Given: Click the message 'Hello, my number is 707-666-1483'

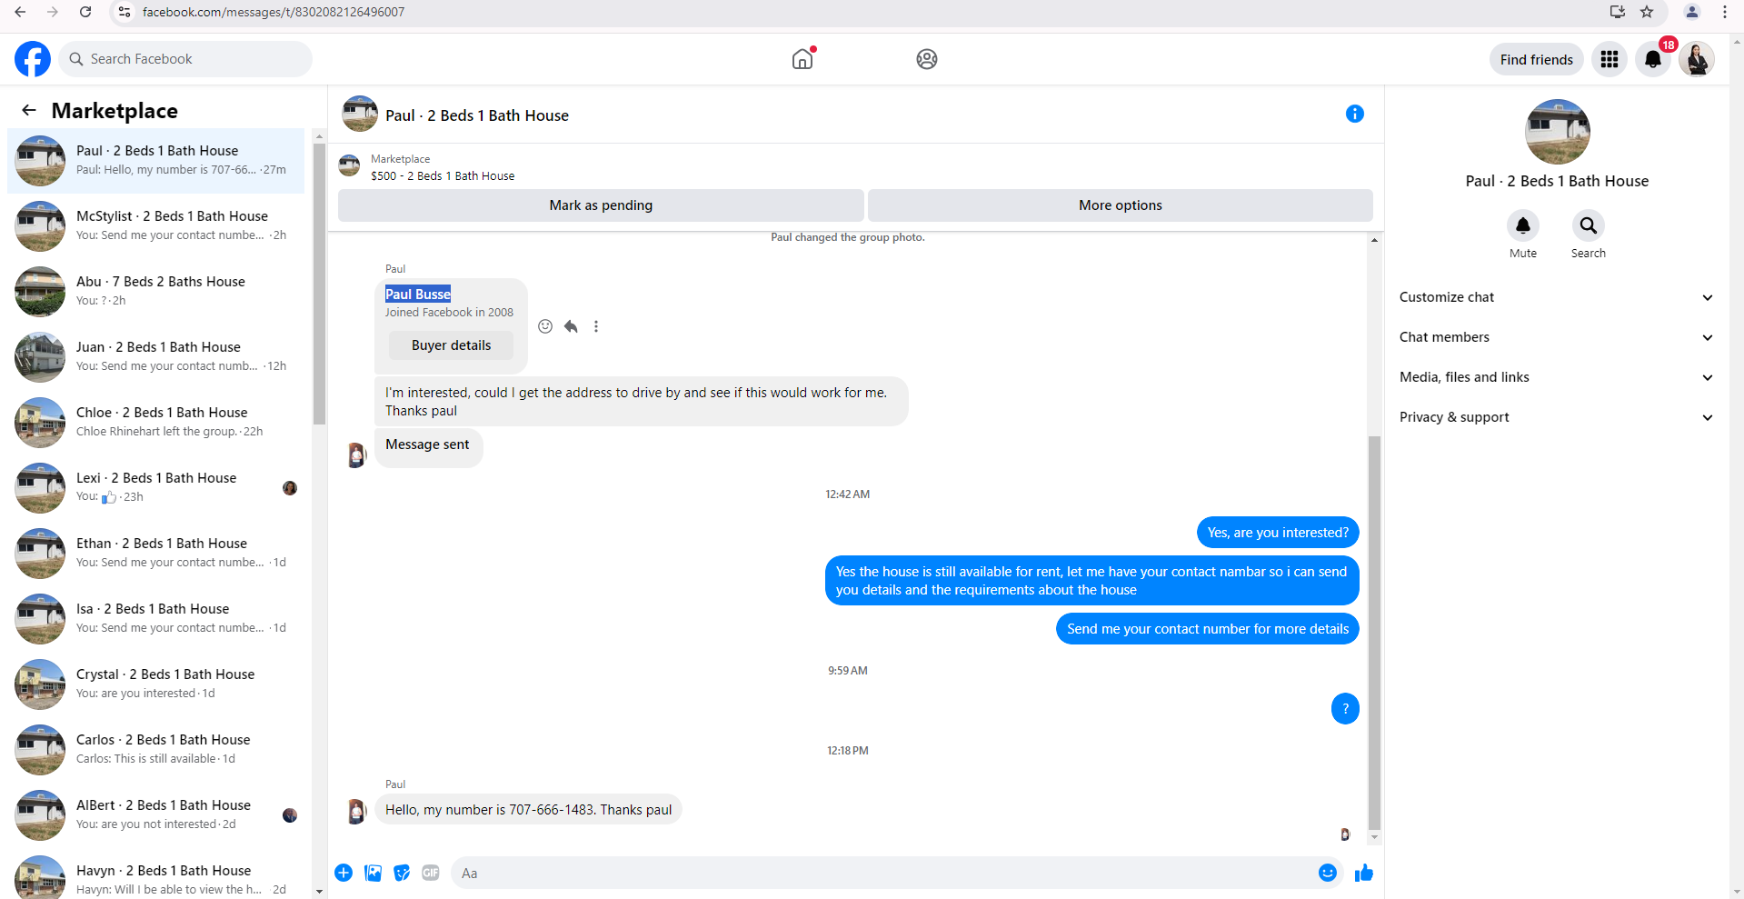Looking at the screenshot, I should (528, 810).
